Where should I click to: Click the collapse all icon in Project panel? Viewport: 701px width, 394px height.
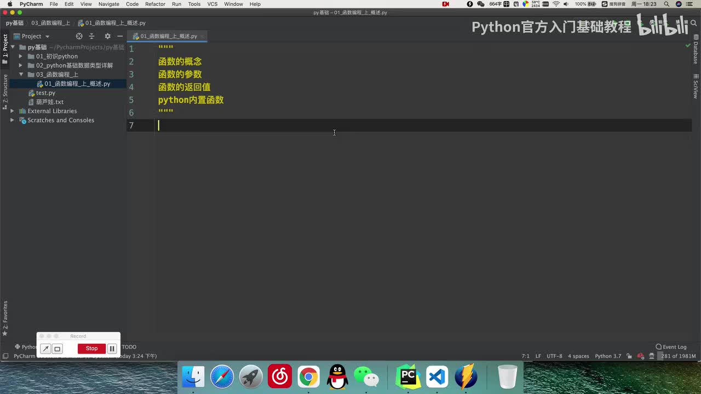91,36
